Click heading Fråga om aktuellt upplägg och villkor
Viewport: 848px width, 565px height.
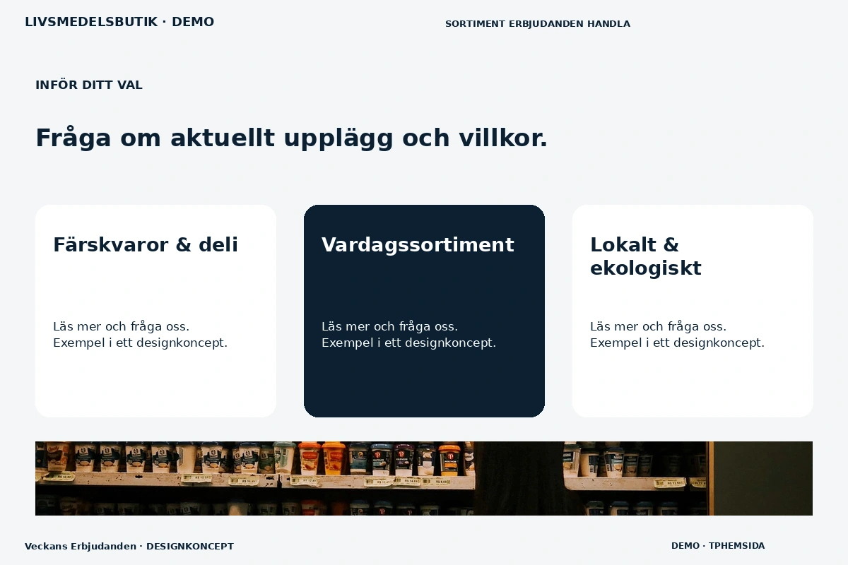291,138
